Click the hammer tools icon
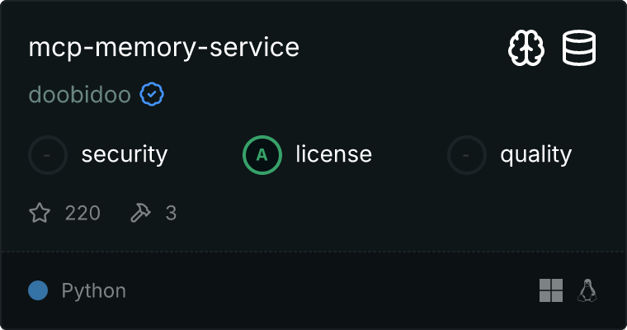627x330 pixels. pos(141,214)
